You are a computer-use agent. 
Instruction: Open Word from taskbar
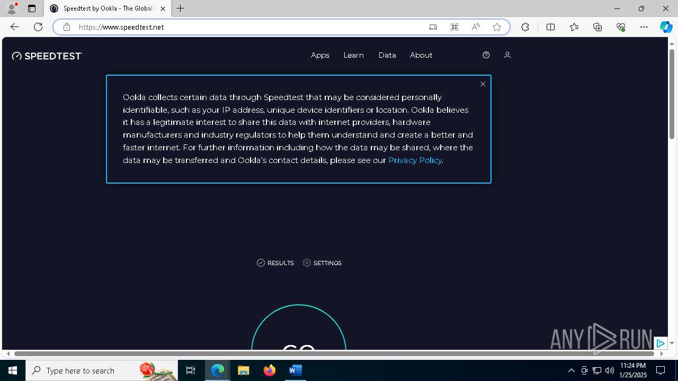[x=295, y=370]
